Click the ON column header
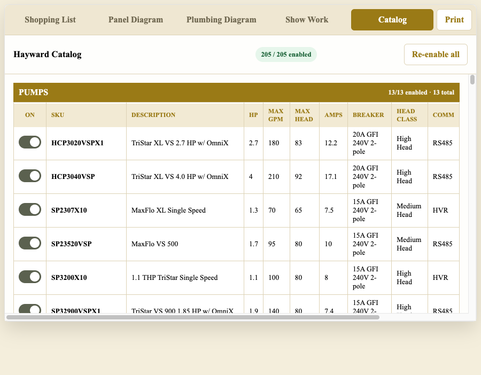 click(x=30, y=115)
